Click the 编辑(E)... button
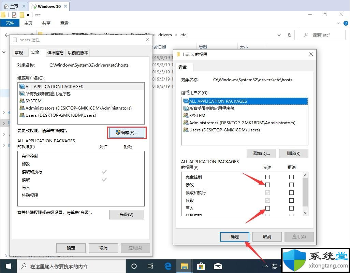350x273 pixels. (x=127, y=133)
